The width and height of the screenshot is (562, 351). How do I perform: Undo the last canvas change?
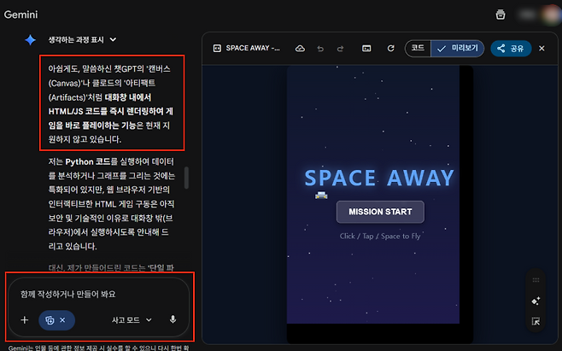(x=320, y=49)
